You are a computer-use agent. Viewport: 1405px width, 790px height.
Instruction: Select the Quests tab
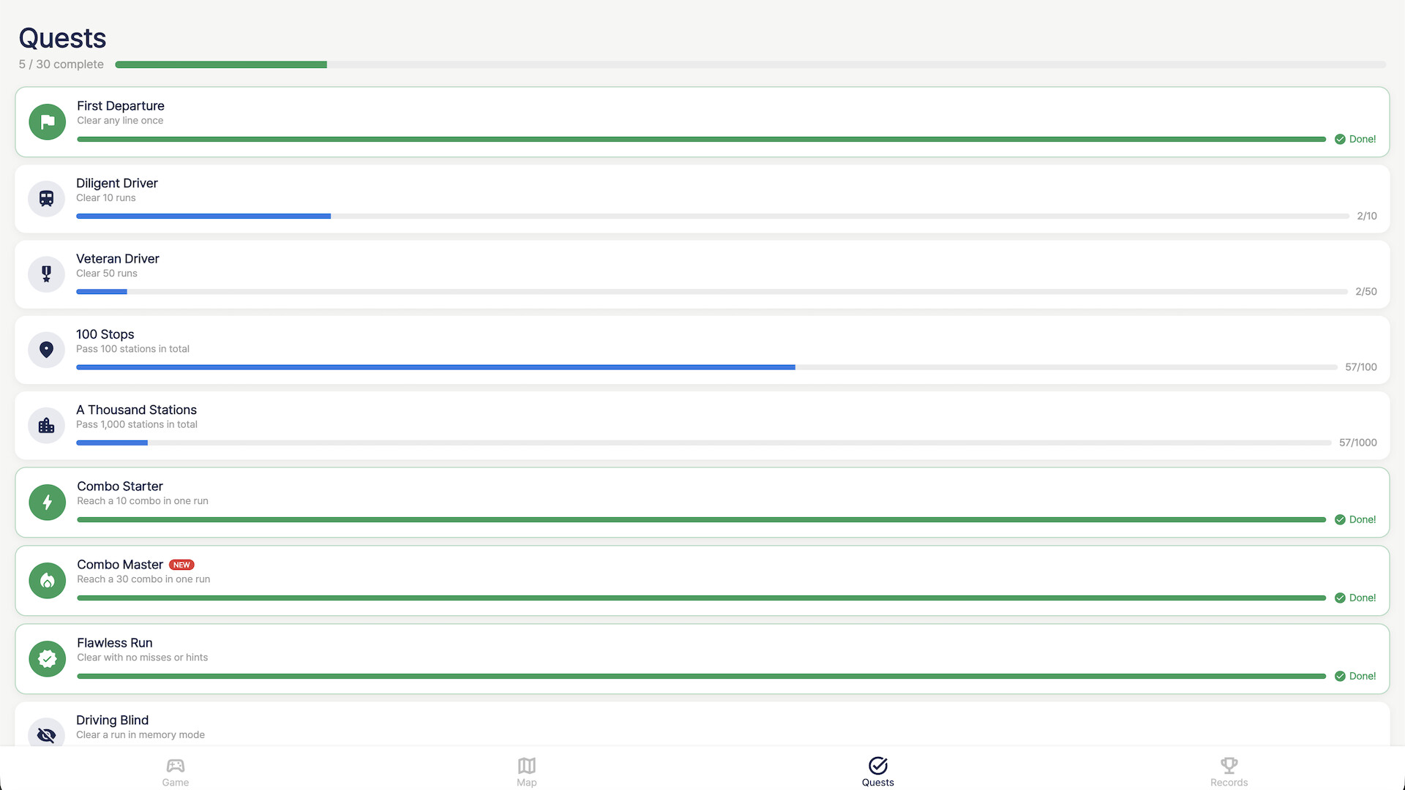pyautogui.click(x=878, y=772)
